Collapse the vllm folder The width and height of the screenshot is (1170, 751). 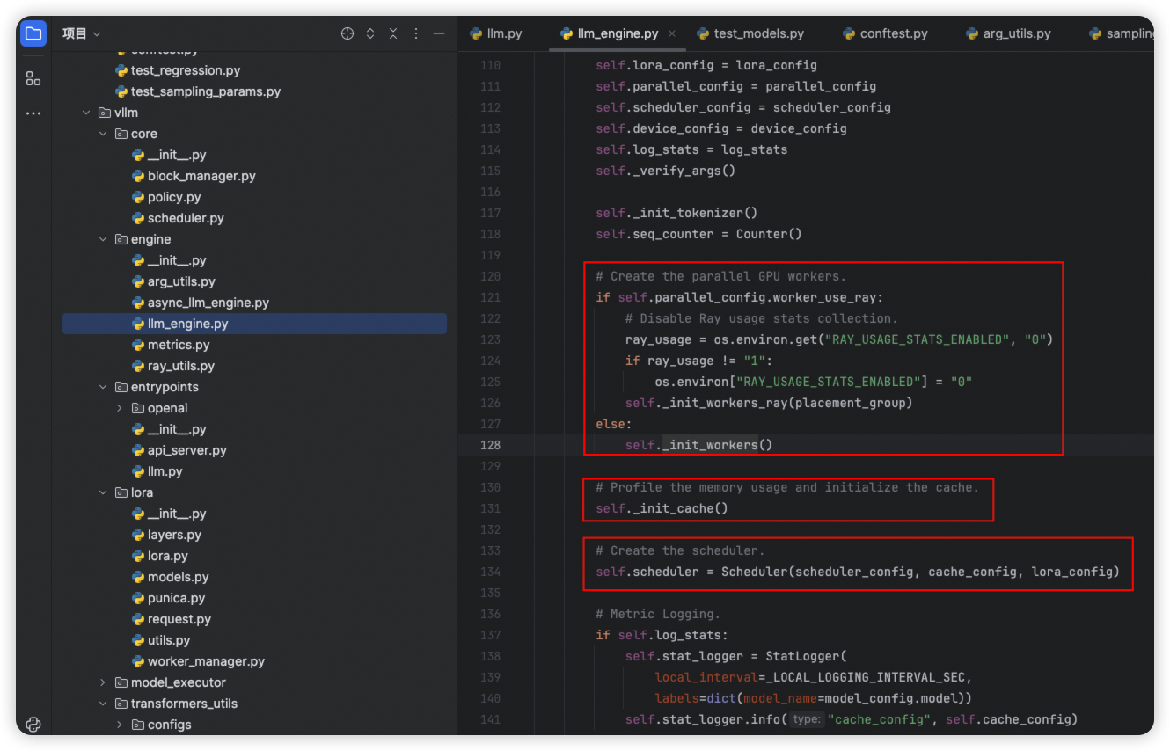[86, 113]
